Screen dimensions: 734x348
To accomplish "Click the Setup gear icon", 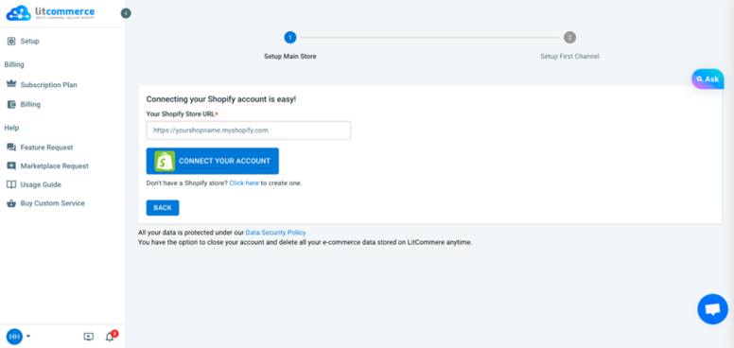I will click(11, 42).
